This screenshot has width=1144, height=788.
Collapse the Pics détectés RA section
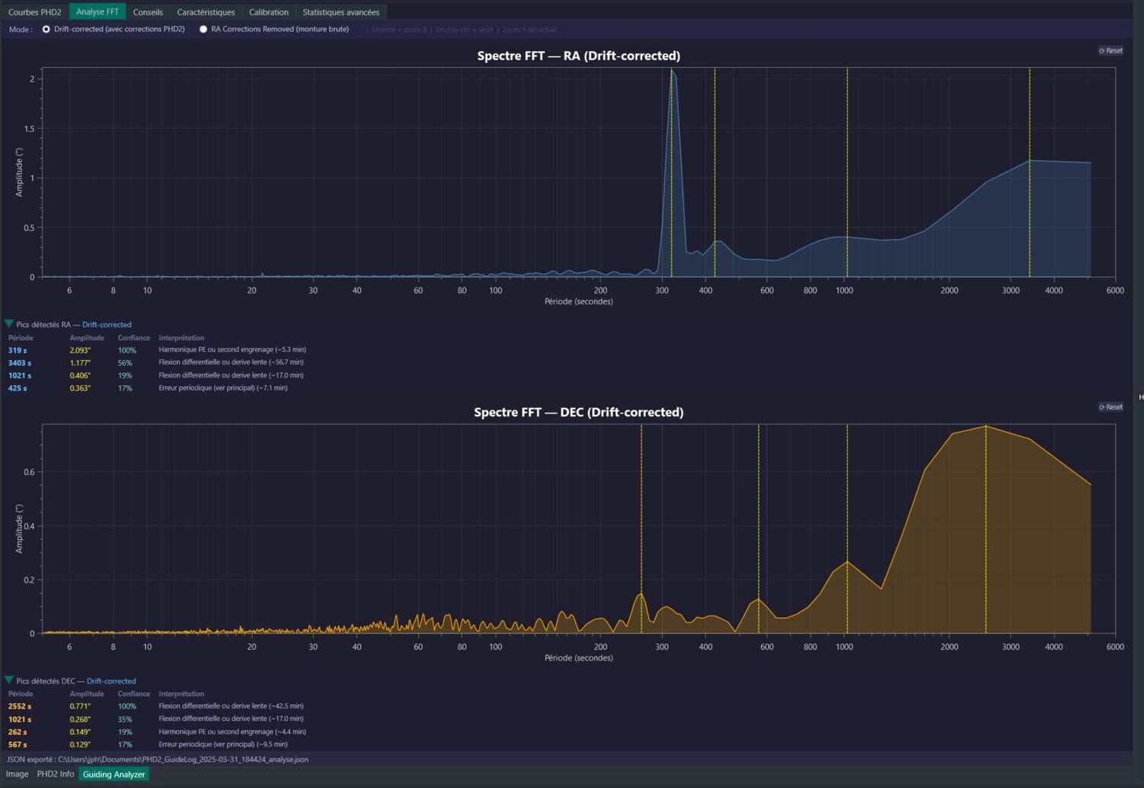tap(9, 324)
